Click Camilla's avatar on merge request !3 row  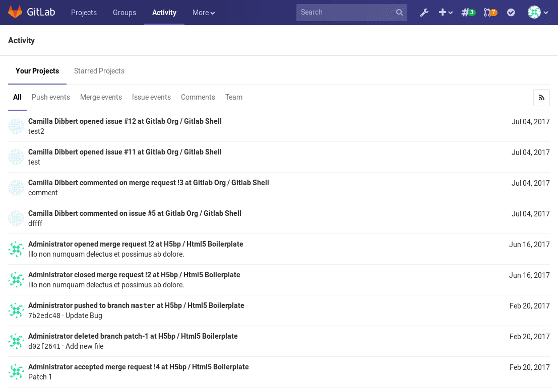[x=16, y=188]
